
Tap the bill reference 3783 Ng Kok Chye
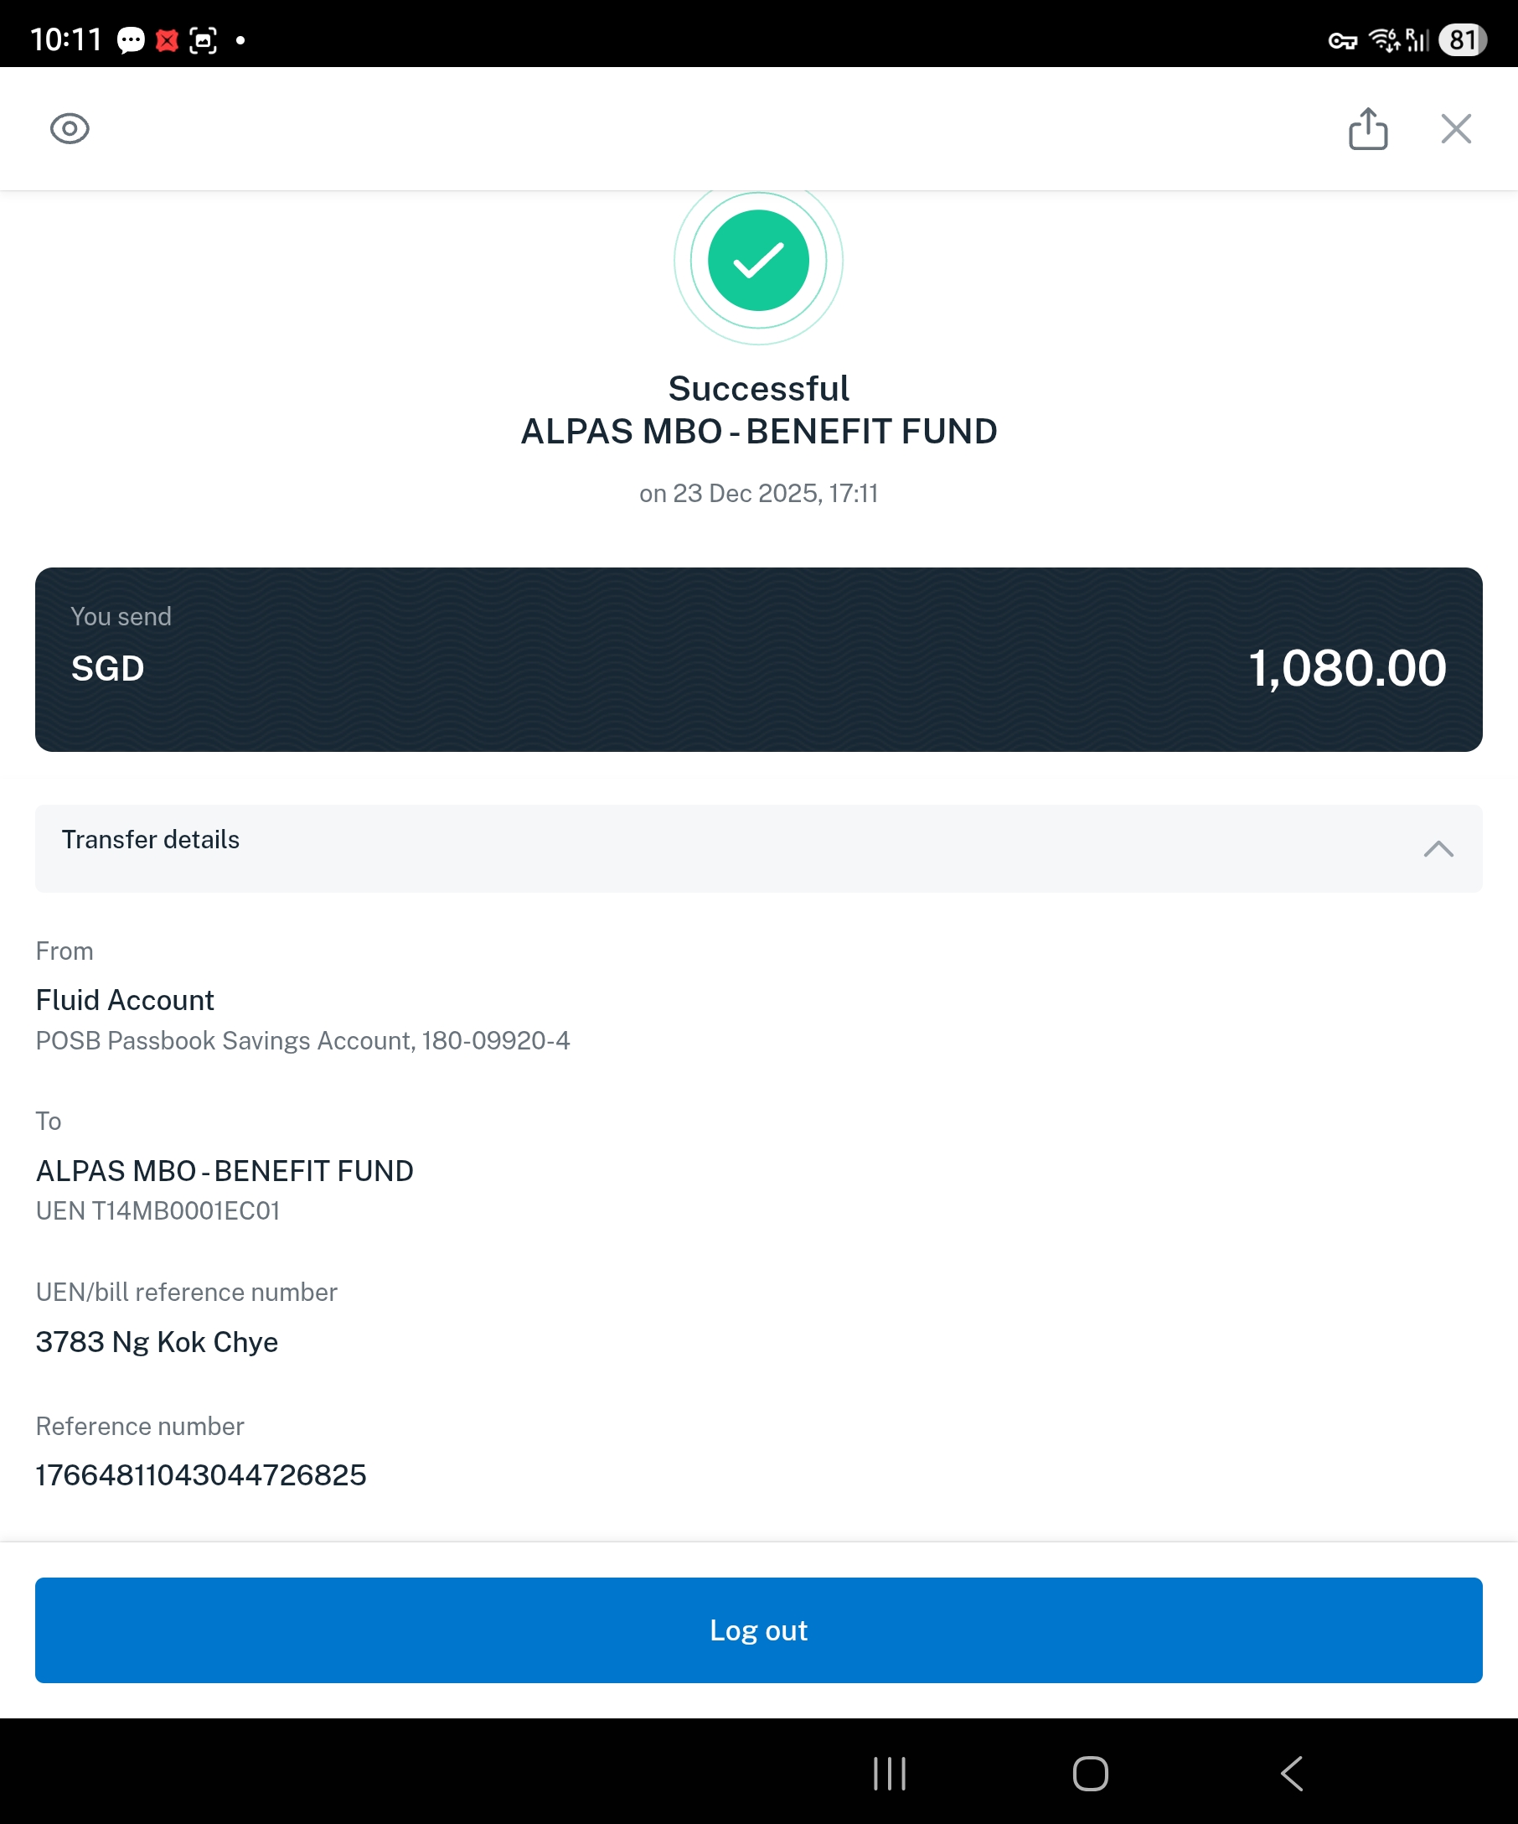click(157, 1342)
